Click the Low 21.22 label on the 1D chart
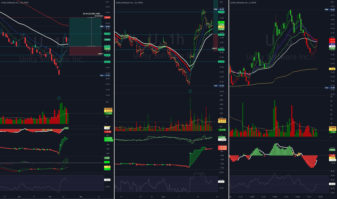 [105, 75]
